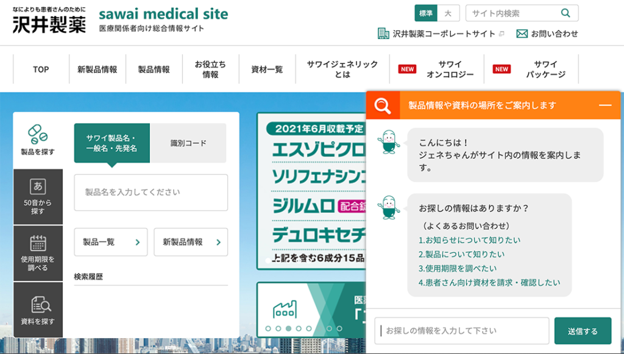Select second dot of lower banner carousel
This screenshot has height=354, width=624.
278,328
